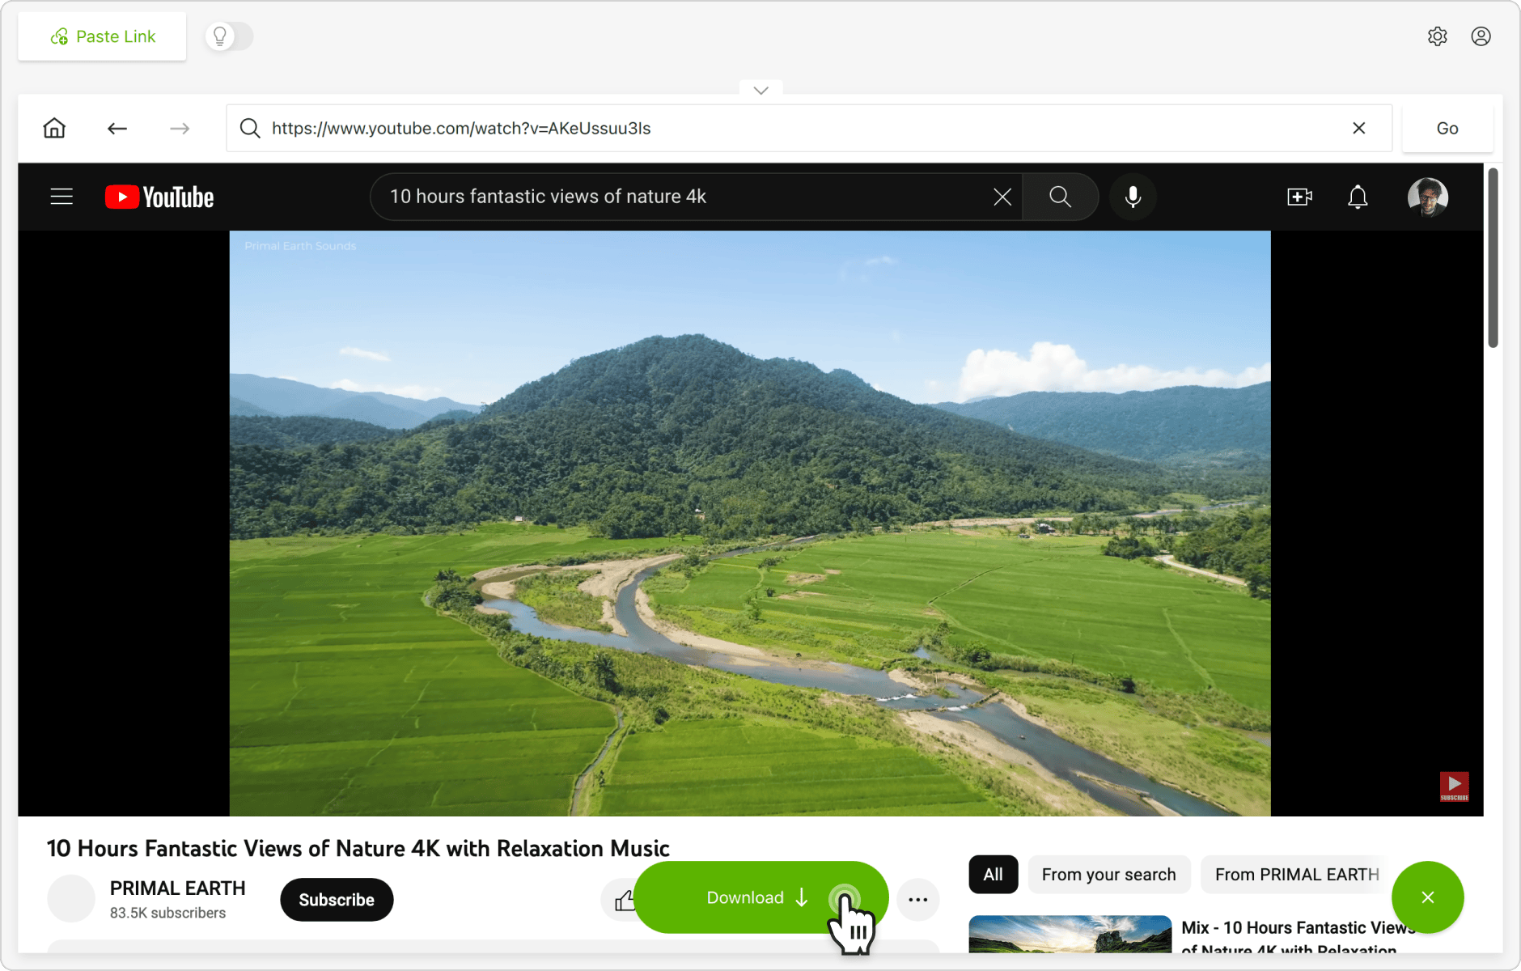
Task: Like the video with thumbs up
Action: point(625,899)
